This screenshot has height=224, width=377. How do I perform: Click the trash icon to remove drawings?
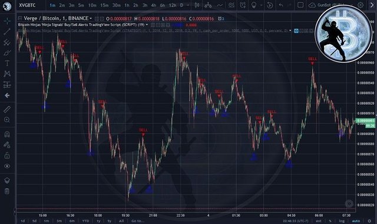pos(7,191)
